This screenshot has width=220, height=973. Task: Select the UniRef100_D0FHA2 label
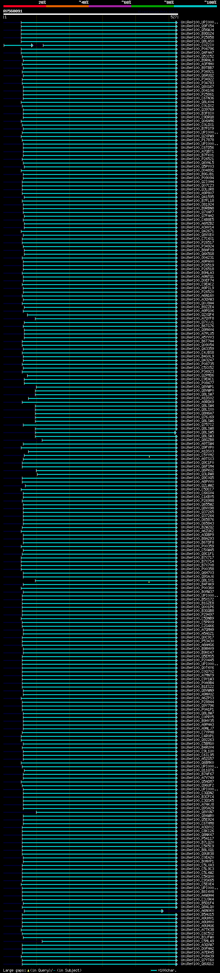[197, 948]
